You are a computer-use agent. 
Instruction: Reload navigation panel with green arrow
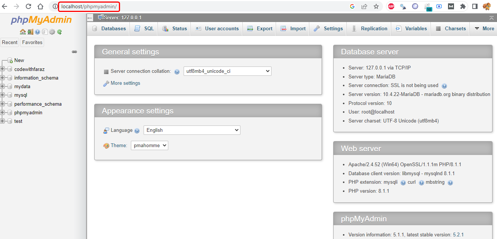(x=59, y=32)
